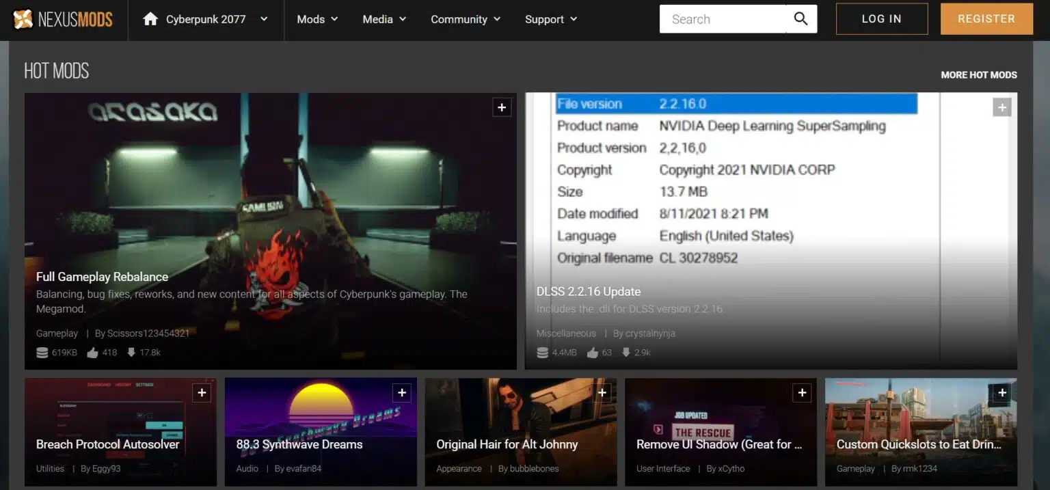Viewport: 1050px width, 490px height.
Task: Open the Utilities category link
Action: click(50, 469)
